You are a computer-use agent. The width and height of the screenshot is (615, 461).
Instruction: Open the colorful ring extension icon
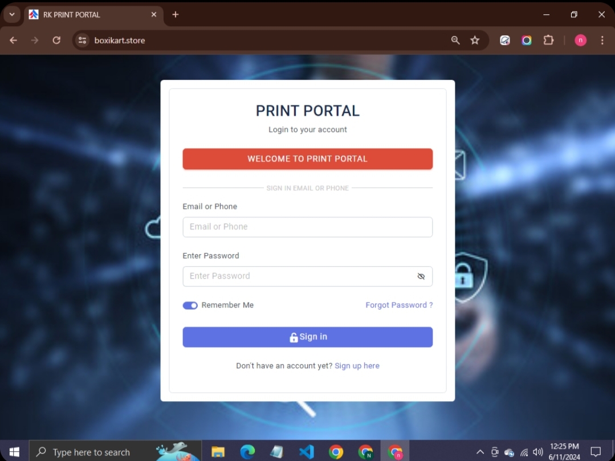(526, 40)
